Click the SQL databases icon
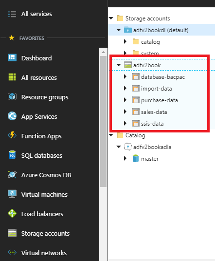The image size is (215, 261). [12, 155]
